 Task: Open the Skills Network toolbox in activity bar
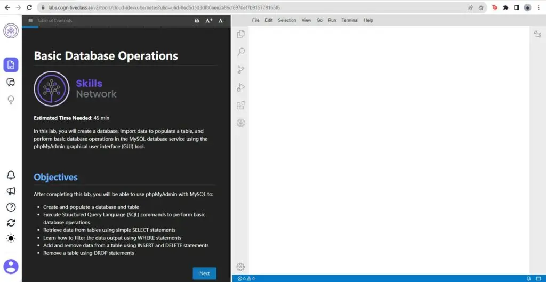(240, 123)
